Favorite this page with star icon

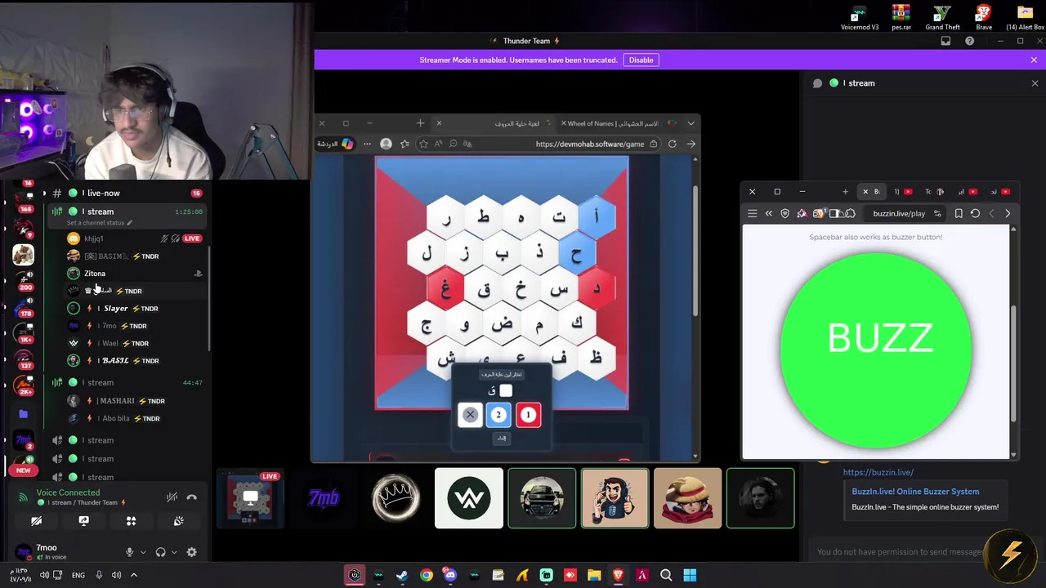coord(423,144)
